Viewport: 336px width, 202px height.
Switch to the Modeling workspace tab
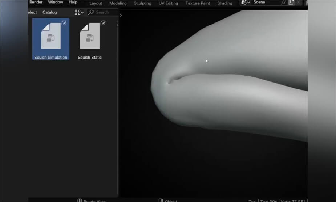point(118,3)
